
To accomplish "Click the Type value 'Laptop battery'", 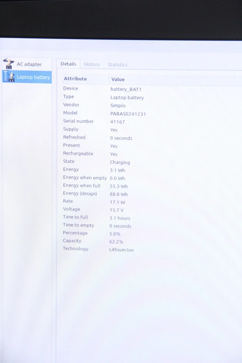I will tap(127, 98).
